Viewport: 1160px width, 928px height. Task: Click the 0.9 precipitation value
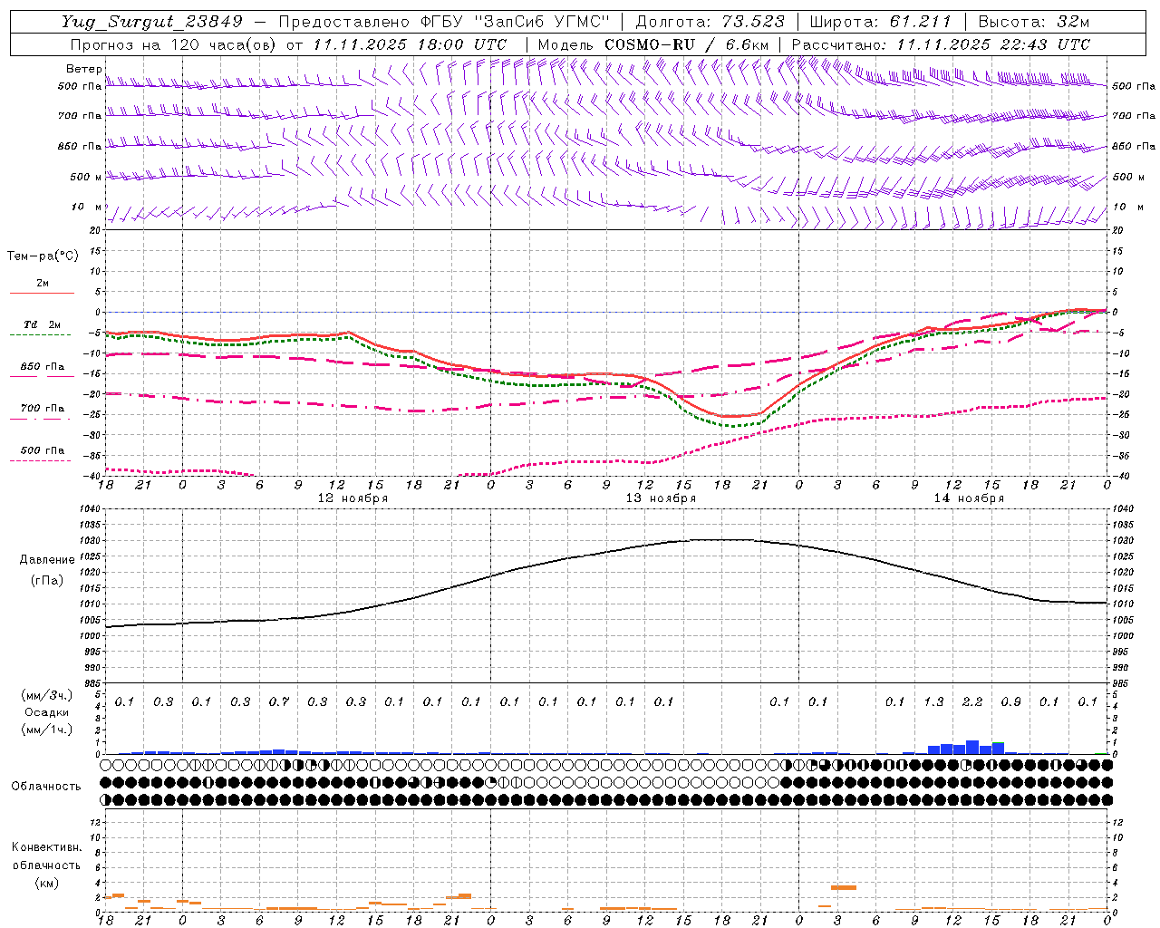(1010, 701)
